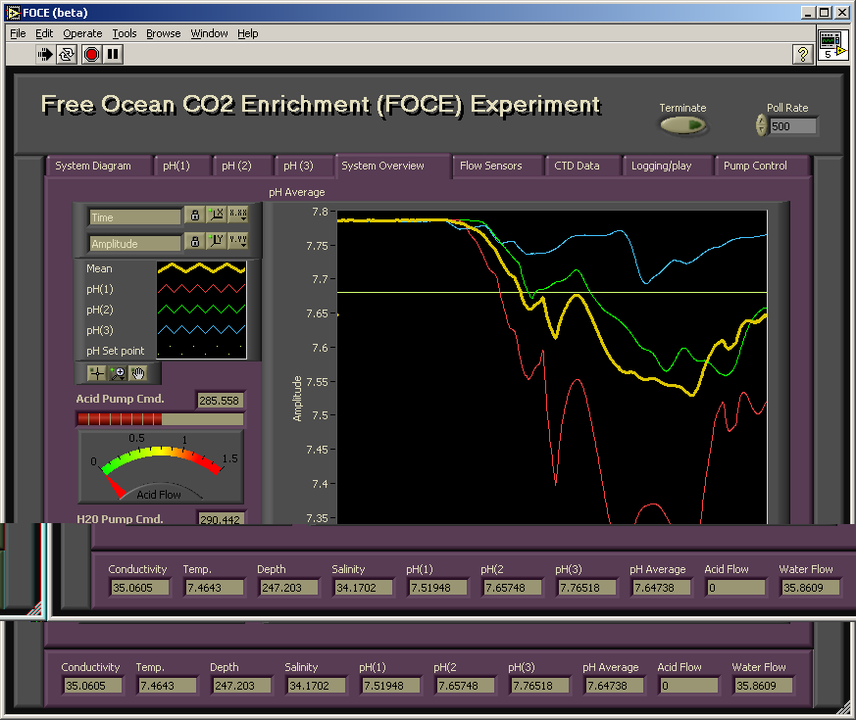Click bottom-row pH Average value 7.64738
856x720 pixels.
point(615,686)
